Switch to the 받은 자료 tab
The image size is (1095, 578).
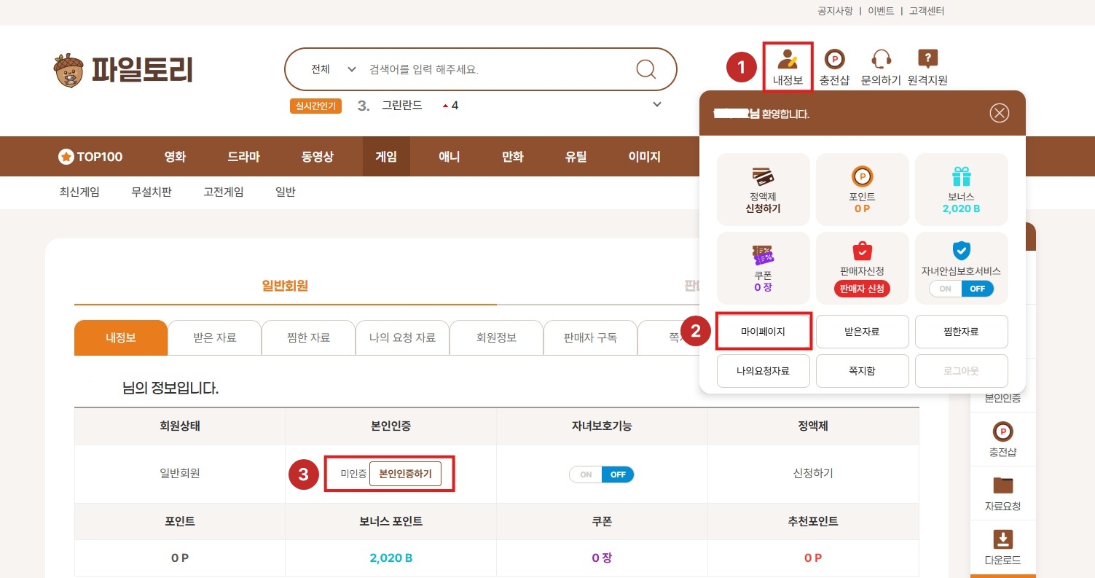tap(215, 337)
